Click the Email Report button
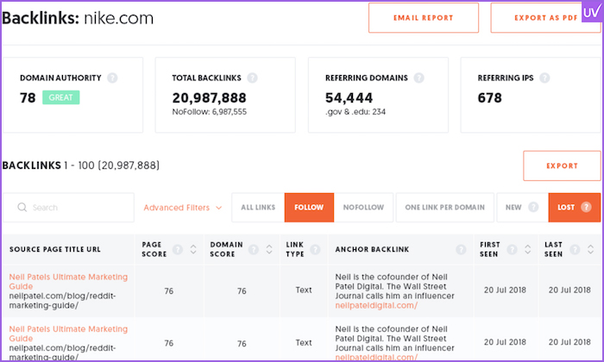 tap(424, 18)
